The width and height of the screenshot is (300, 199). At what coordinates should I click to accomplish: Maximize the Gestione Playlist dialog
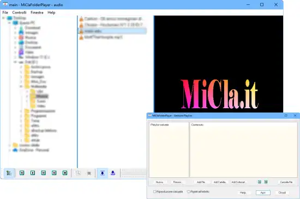point(286,115)
